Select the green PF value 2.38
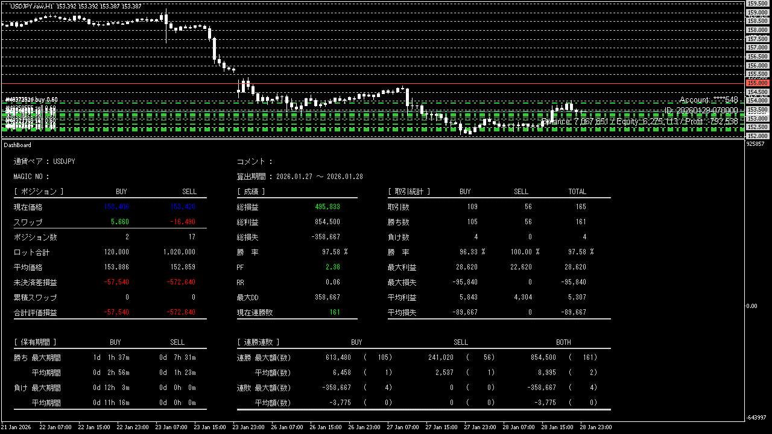This screenshot has height=434, width=772. [332, 267]
